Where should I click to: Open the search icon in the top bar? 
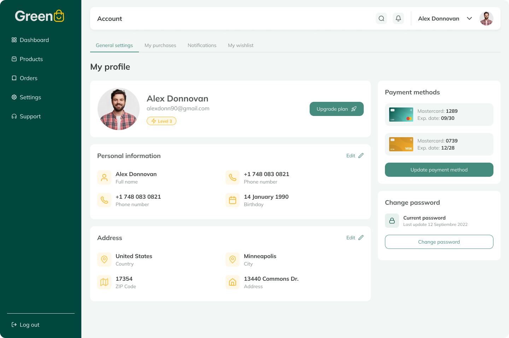coord(381,18)
